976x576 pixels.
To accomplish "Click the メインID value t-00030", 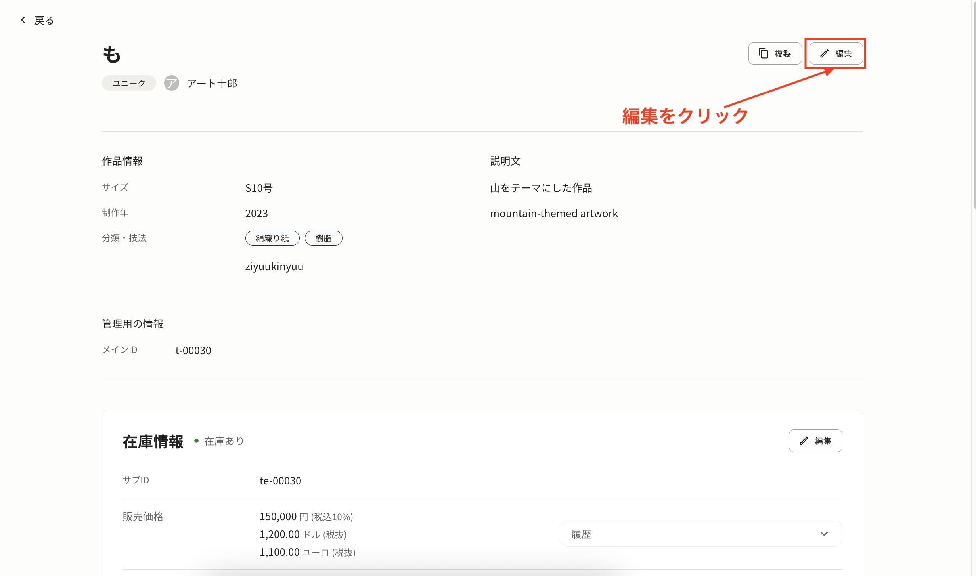I will point(193,350).
